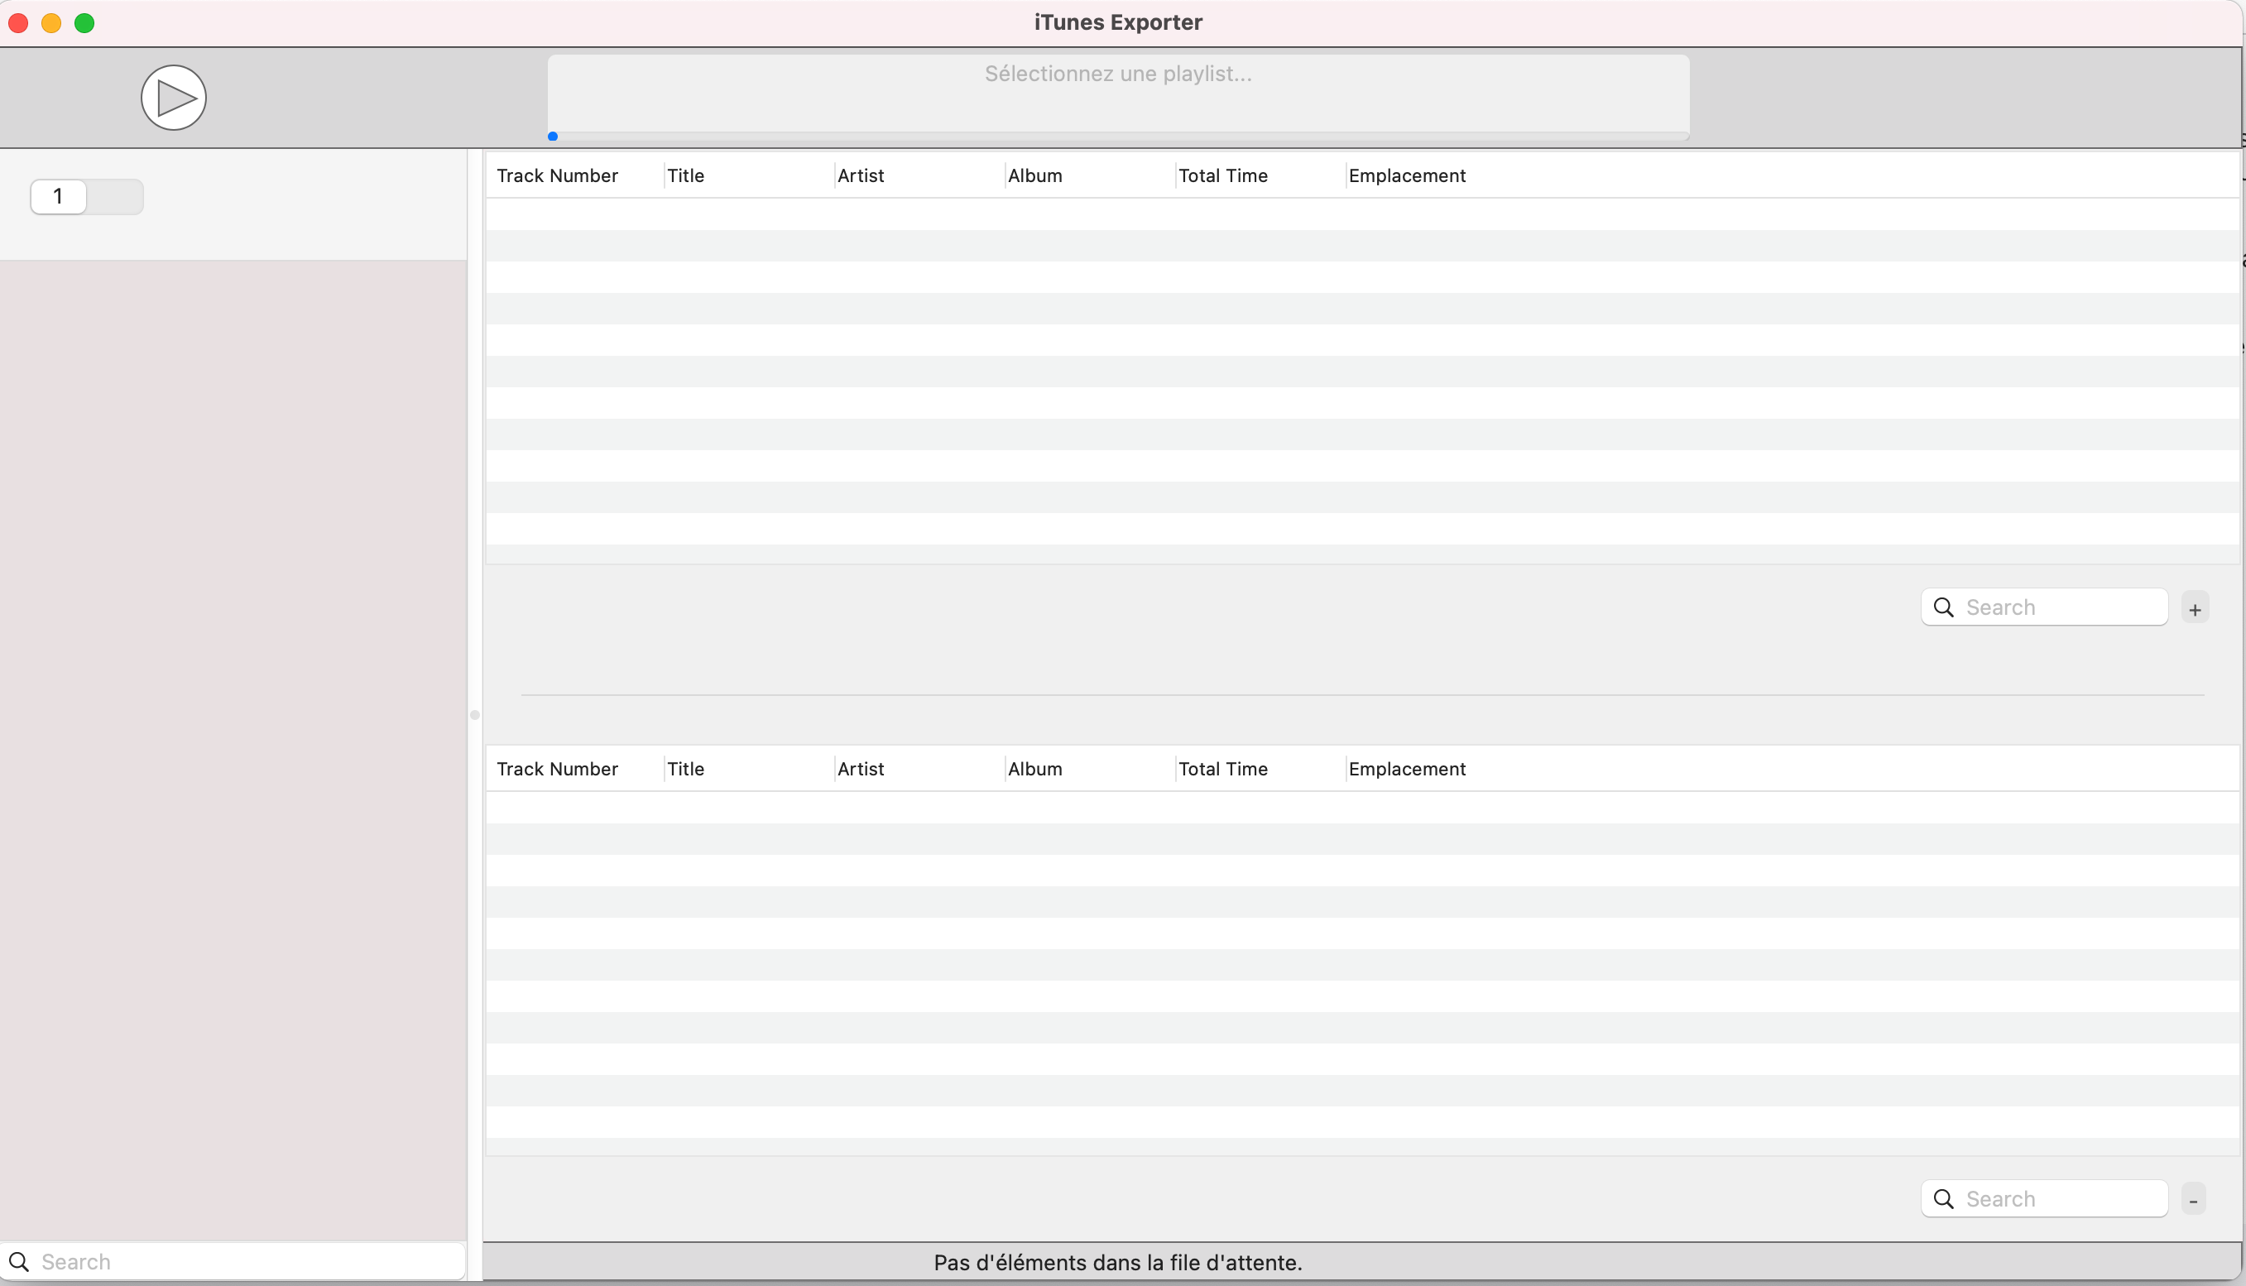The height and width of the screenshot is (1286, 2246).
Task: Sort upper table by Track Number
Action: (557, 175)
